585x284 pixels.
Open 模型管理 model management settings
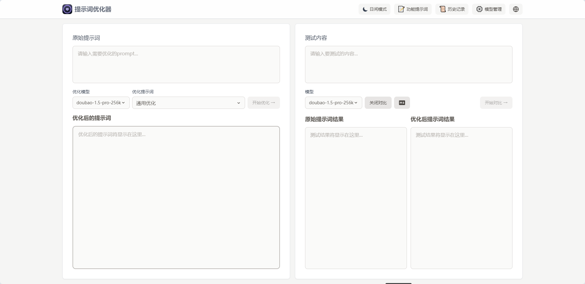(x=489, y=9)
